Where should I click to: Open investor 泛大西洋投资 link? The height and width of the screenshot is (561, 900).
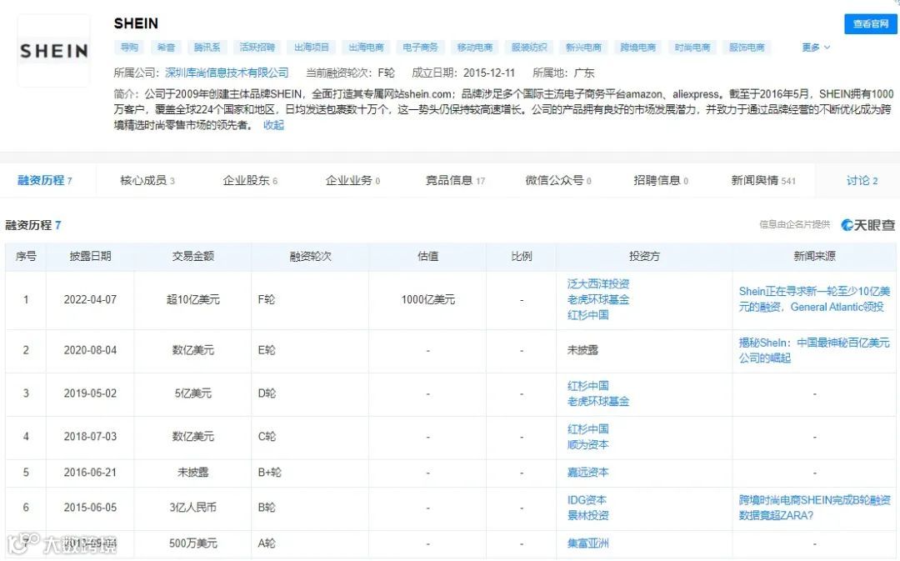[598, 283]
